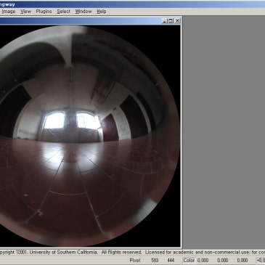This screenshot has width=265, height=265.
Task: Select the third color value 0,000
Action: click(242, 261)
